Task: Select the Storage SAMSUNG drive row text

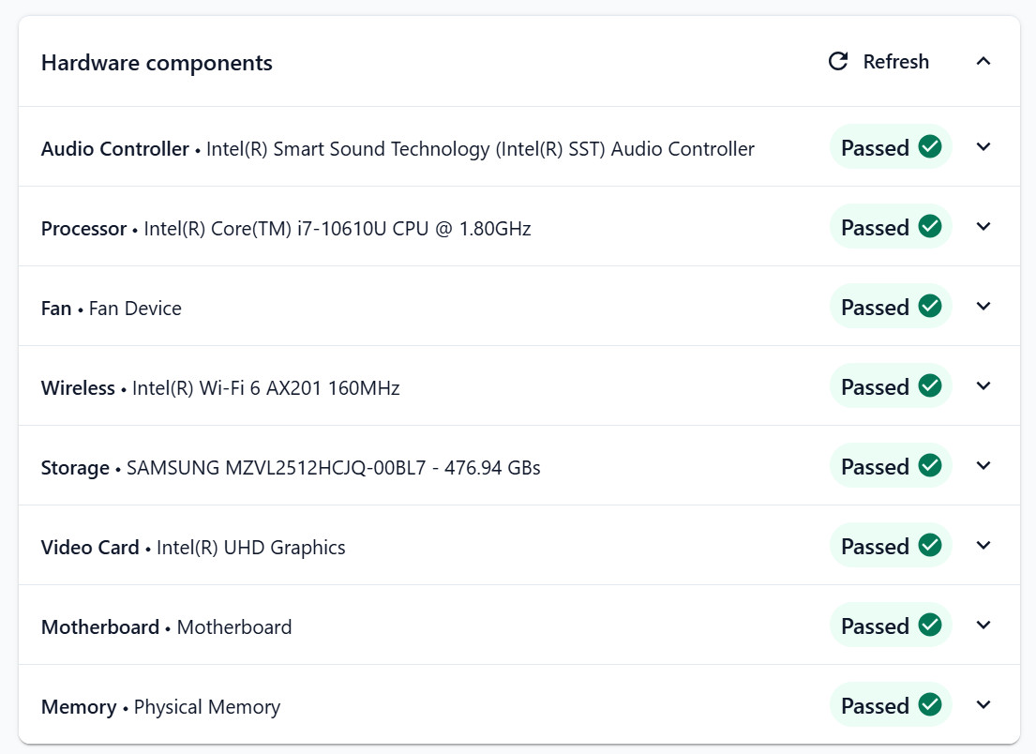Action: [x=333, y=467]
